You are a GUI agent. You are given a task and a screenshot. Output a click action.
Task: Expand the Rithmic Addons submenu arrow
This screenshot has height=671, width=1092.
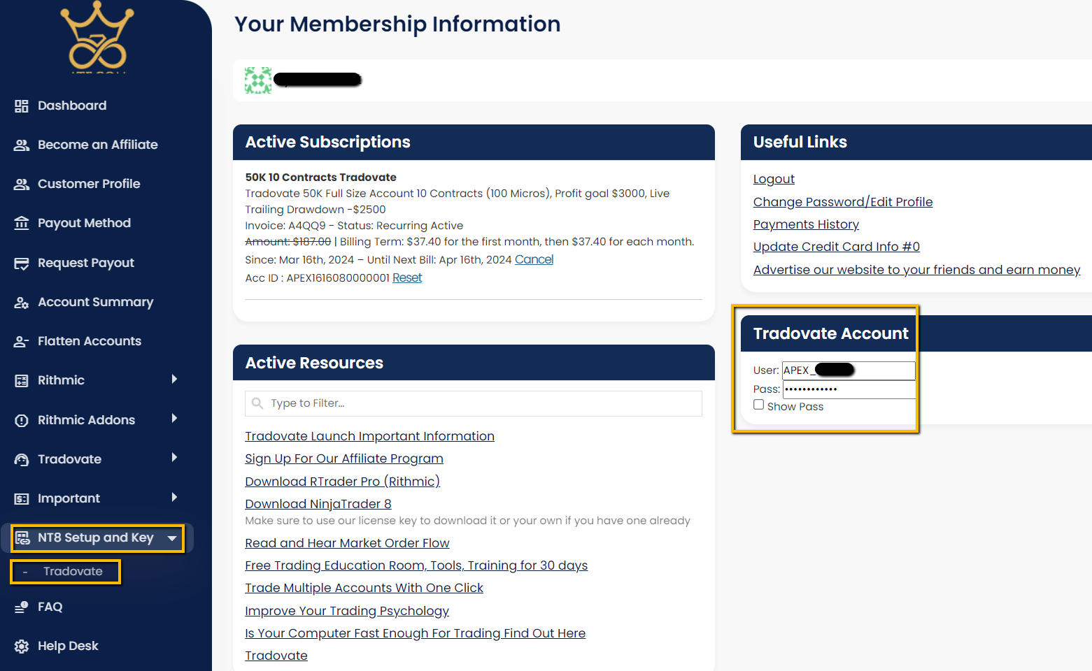(x=174, y=418)
